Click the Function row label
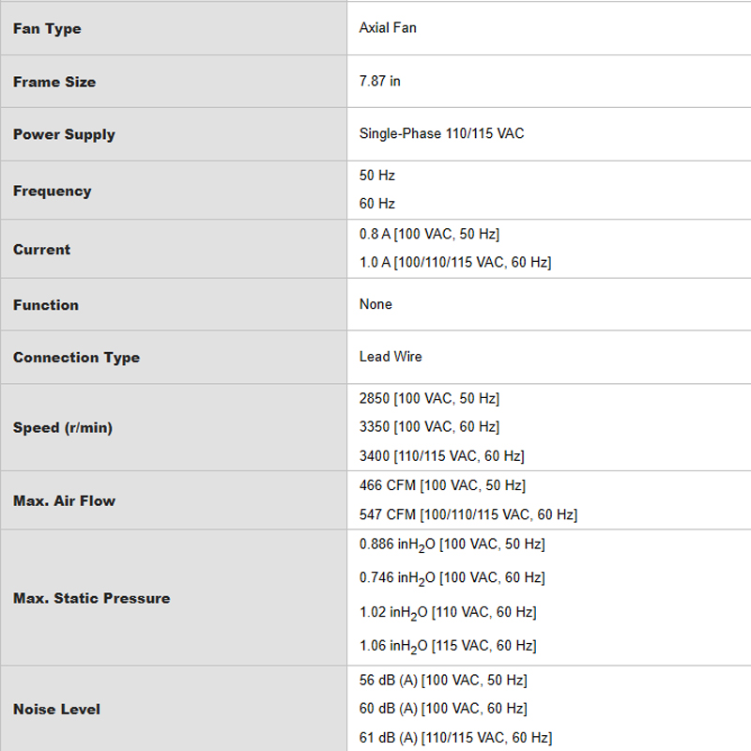751x751 pixels. pyautogui.click(x=45, y=305)
